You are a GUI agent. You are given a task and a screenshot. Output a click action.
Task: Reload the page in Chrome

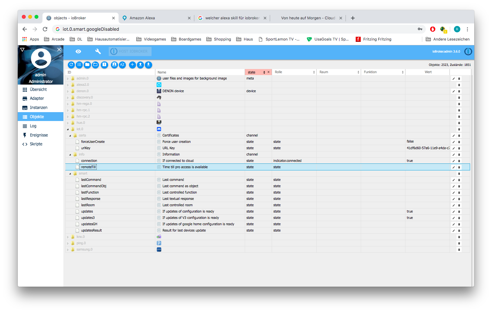click(45, 29)
